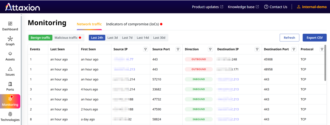This screenshot has width=330, height=125.
Task: Click the source port value 47590
Action: coord(157,109)
